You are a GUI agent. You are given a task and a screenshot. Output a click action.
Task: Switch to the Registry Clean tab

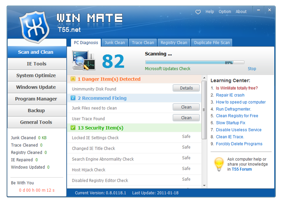(174, 43)
